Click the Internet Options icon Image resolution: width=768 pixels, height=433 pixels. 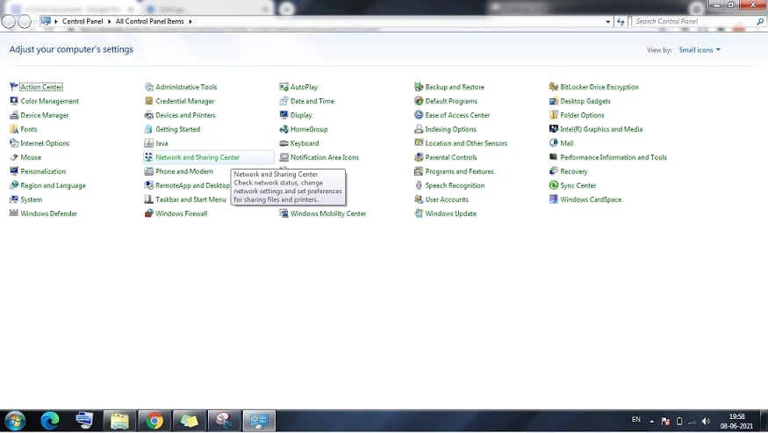(14, 143)
